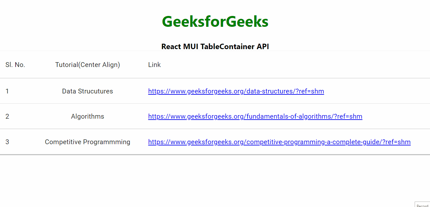Open the data-structures tutorial link
This screenshot has height=207, width=430.
pos(236,91)
